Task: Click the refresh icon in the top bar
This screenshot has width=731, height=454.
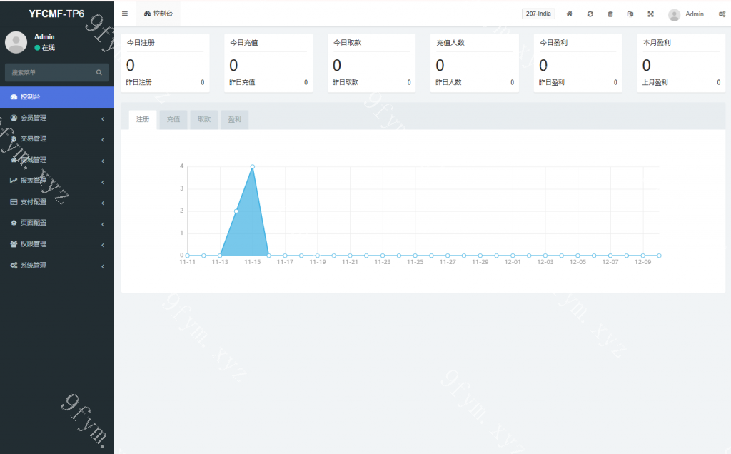Action: 590,14
